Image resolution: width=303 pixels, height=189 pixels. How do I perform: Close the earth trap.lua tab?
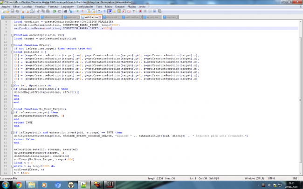100,17
